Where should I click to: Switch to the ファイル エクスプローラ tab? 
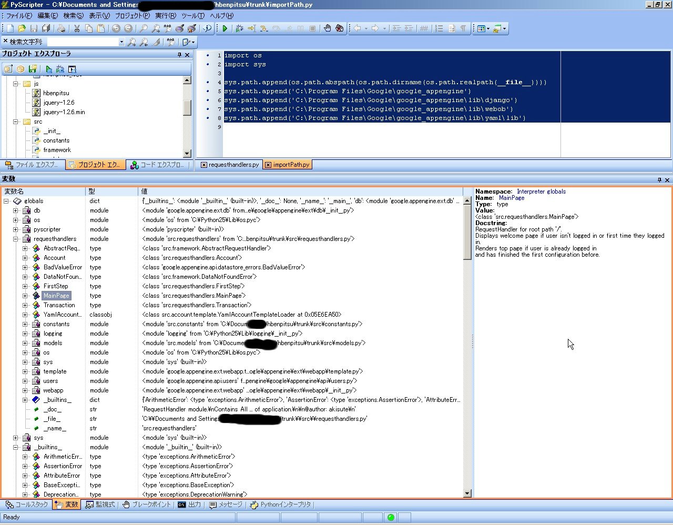[32, 165]
